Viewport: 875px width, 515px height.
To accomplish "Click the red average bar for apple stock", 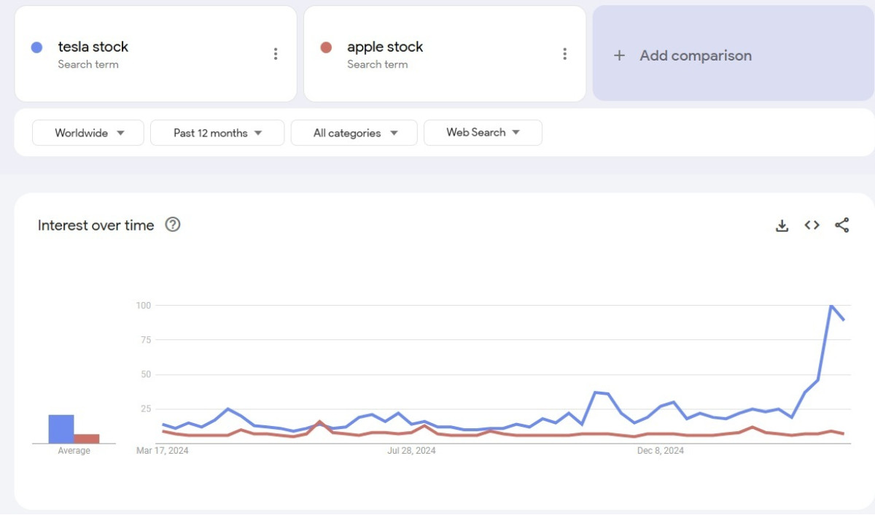I will [x=87, y=438].
